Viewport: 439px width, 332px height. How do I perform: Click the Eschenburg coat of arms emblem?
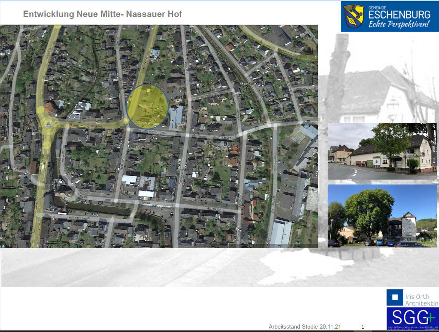click(354, 17)
